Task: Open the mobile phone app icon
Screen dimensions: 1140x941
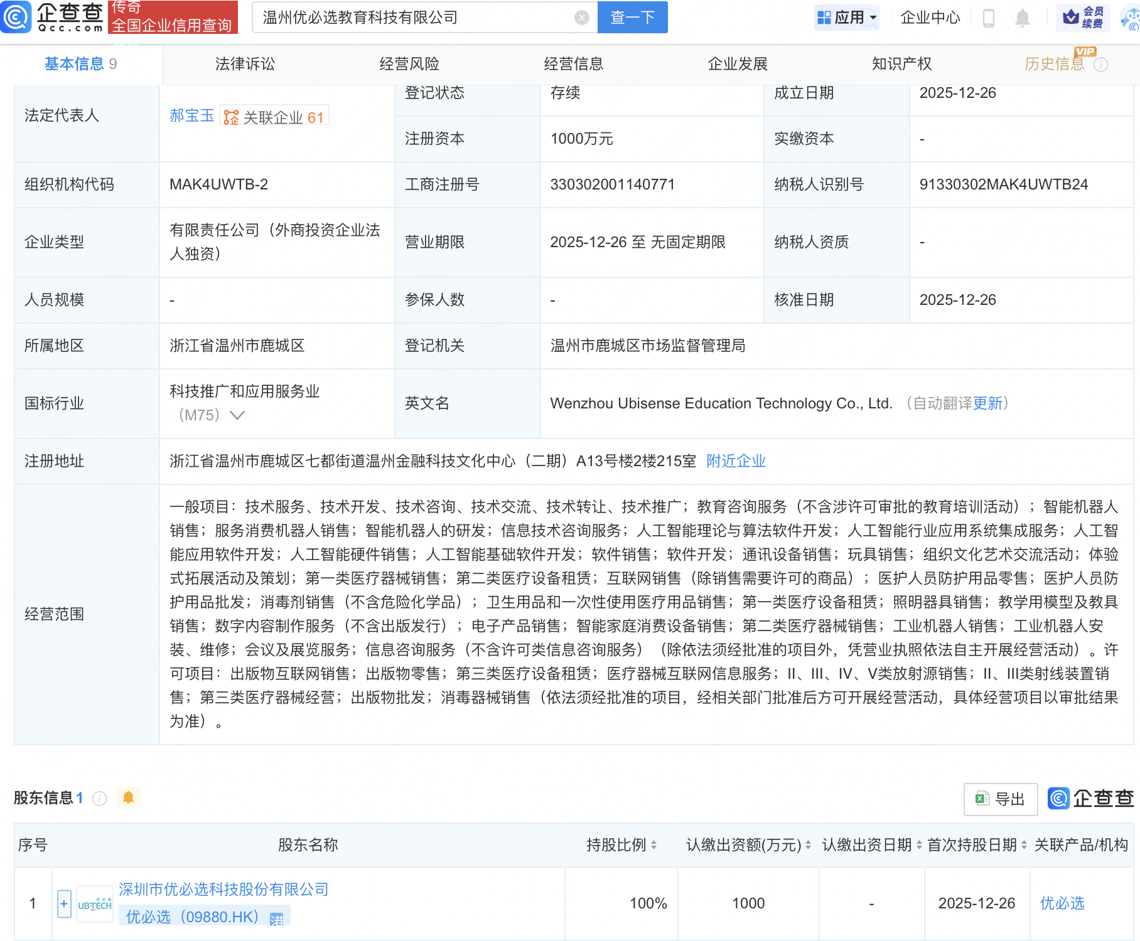Action: (988, 18)
